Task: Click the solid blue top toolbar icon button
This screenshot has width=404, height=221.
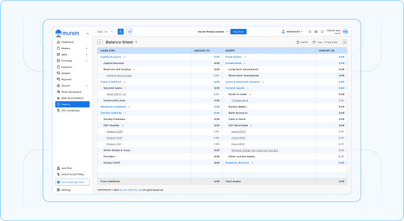Action: point(121,31)
